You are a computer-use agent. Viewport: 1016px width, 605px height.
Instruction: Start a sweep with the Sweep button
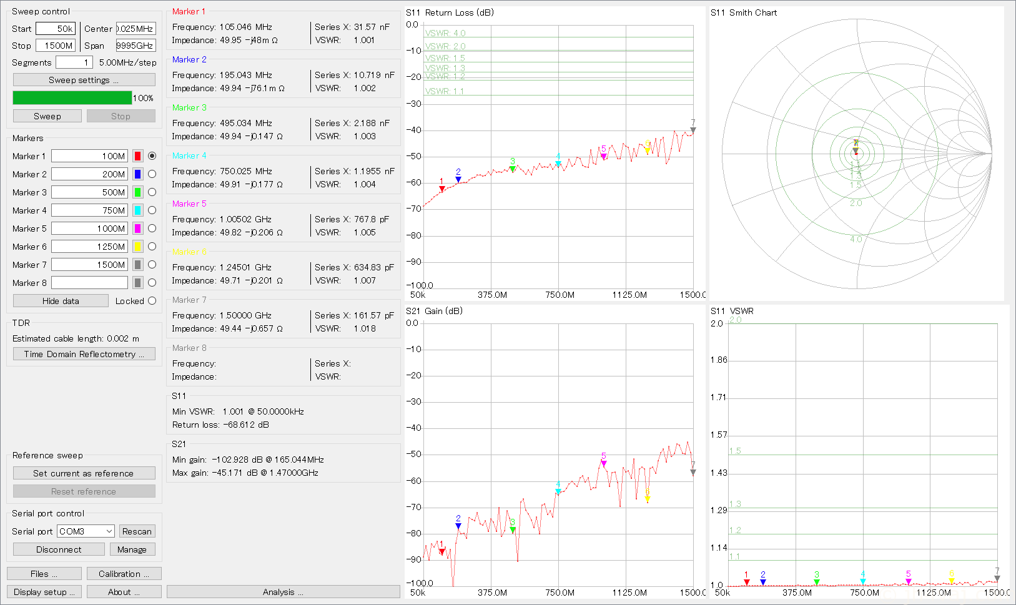pyautogui.click(x=47, y=116)
